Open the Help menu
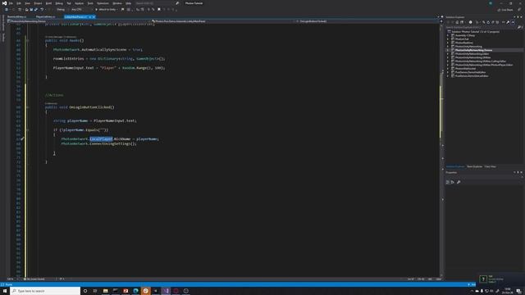Screen dimensions: 525x295 128,3
